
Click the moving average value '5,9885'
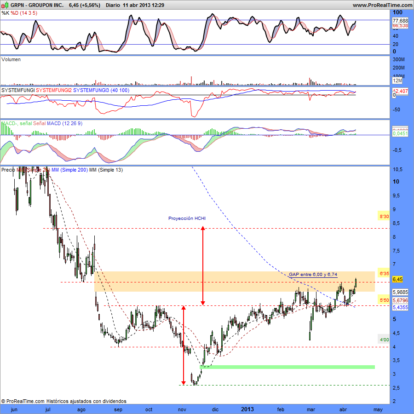400,292
